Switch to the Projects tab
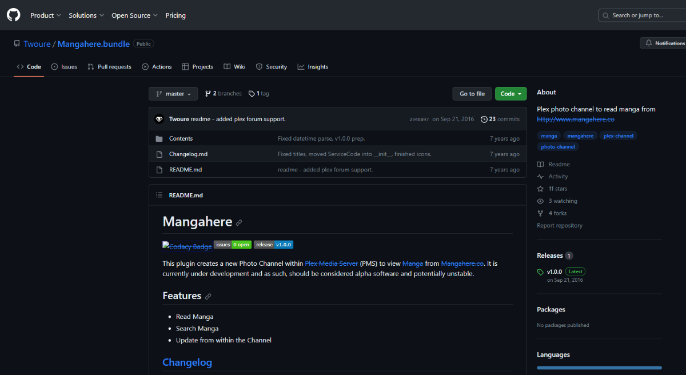The image size is (686, 375). pos(197,67)
